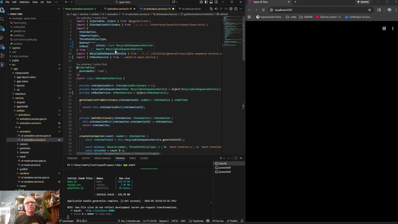
Task: Click the Explorer panel more actions ellipsis
Action: click(x=59, y=9)
